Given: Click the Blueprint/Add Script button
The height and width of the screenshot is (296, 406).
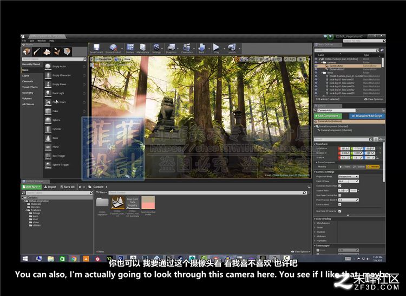Looking at the screenshot, I should [x=367, y=116].
